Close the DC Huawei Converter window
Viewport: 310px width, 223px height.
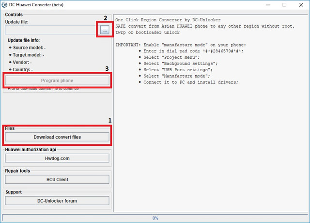pos(301,5)
